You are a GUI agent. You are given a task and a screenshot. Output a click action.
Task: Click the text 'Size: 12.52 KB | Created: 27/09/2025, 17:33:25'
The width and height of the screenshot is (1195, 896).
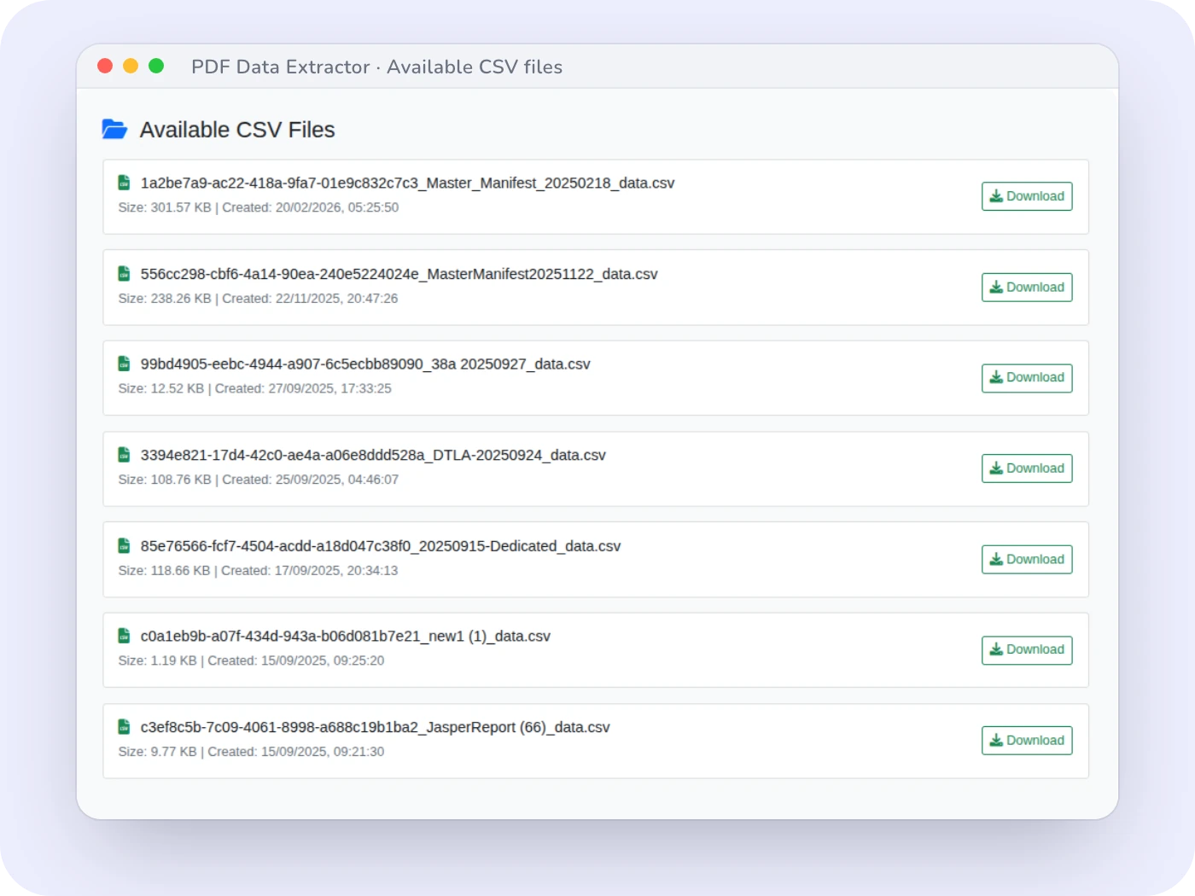click(x=255, y=389)
